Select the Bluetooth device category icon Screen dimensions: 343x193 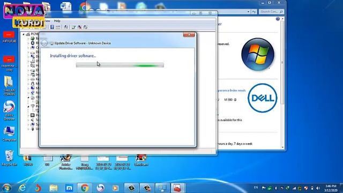point(33,43)
